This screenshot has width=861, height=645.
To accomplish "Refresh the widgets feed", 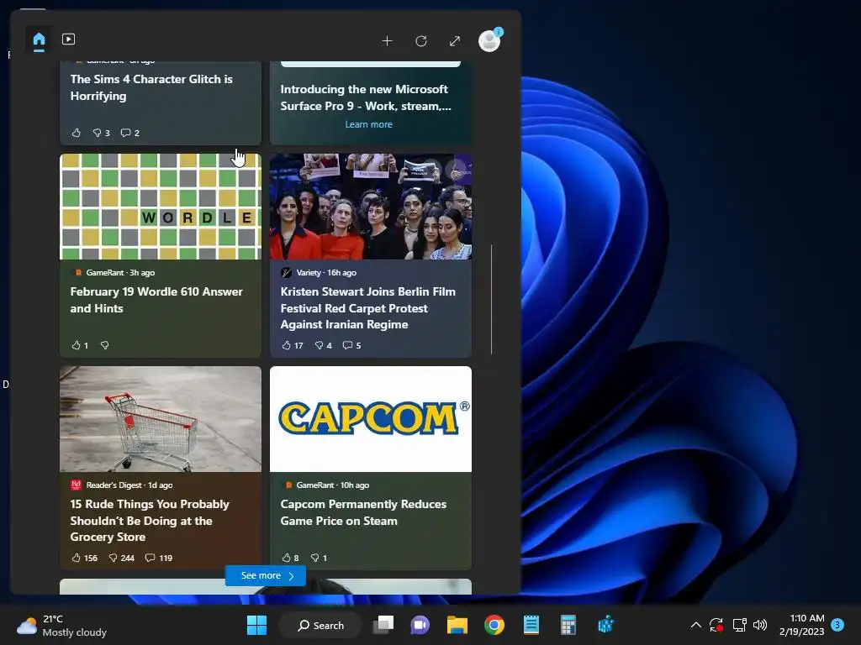I will pyautogui.click(x=421, y=41).
